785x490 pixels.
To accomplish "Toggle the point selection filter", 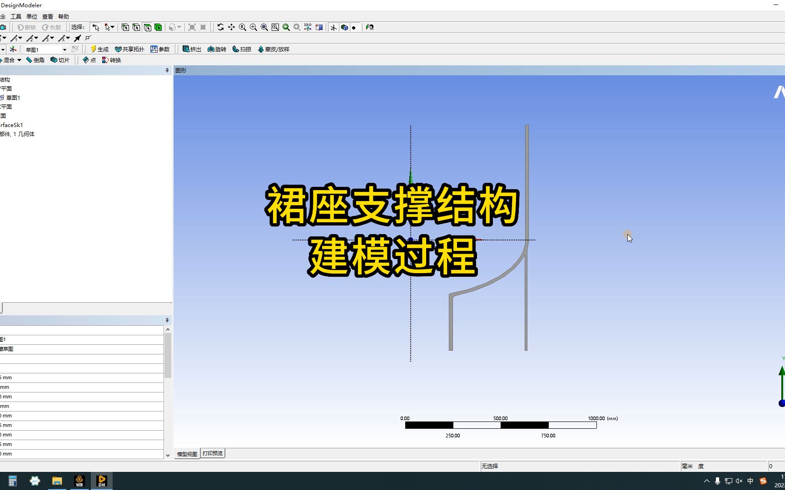I will point(125,27).
